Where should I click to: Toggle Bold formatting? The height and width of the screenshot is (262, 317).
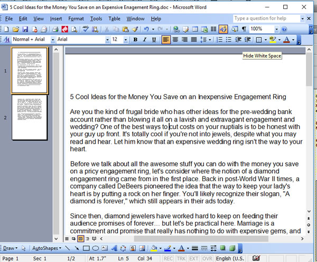[x=135, y=40]
